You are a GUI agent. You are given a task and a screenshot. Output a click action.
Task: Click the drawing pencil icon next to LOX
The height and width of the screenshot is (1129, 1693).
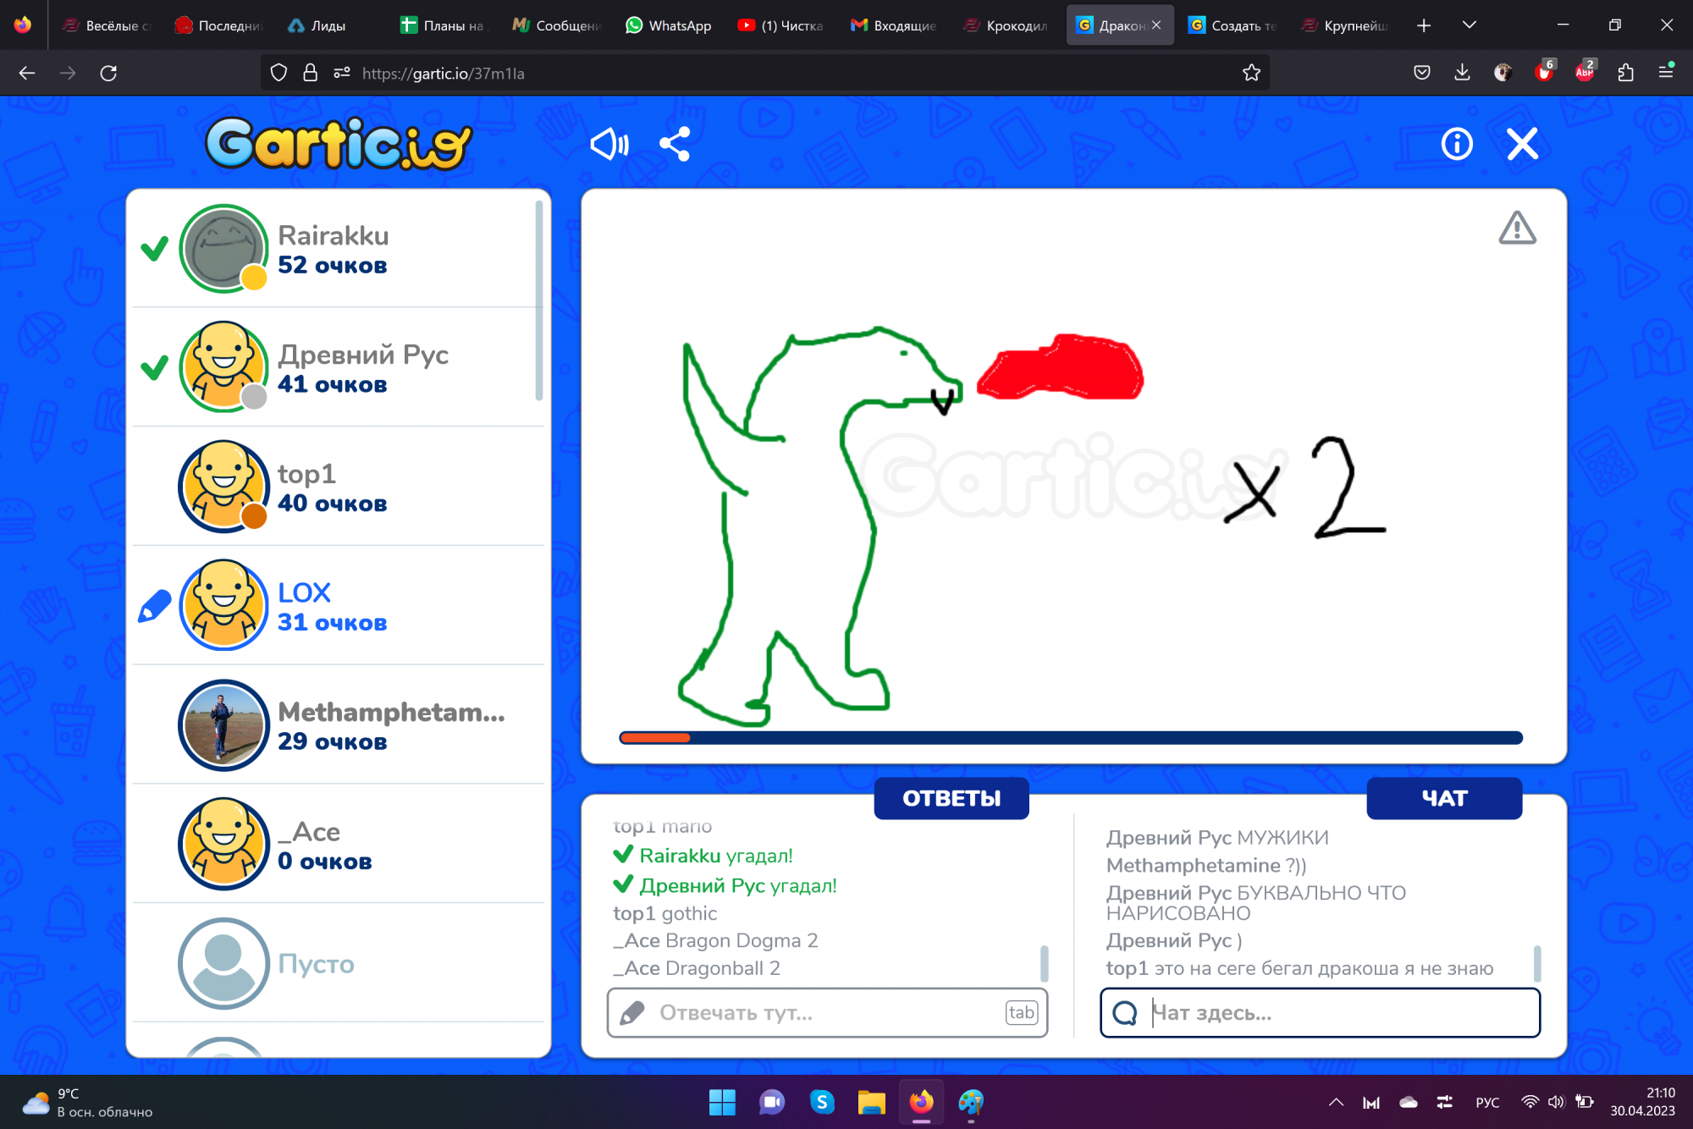pos(154,606)
